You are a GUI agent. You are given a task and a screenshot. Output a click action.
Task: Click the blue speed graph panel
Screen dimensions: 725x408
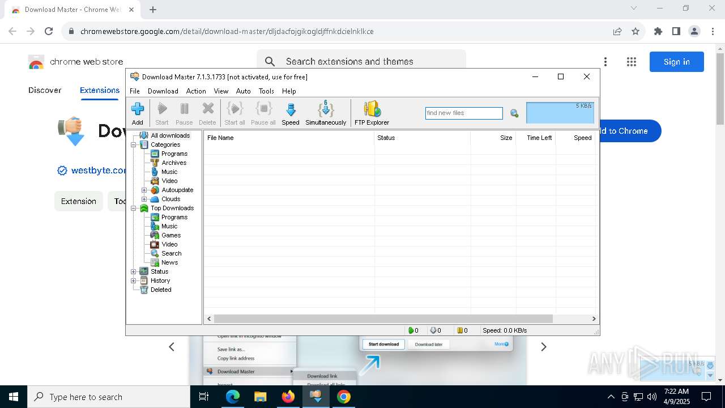(x=560, y=113)
